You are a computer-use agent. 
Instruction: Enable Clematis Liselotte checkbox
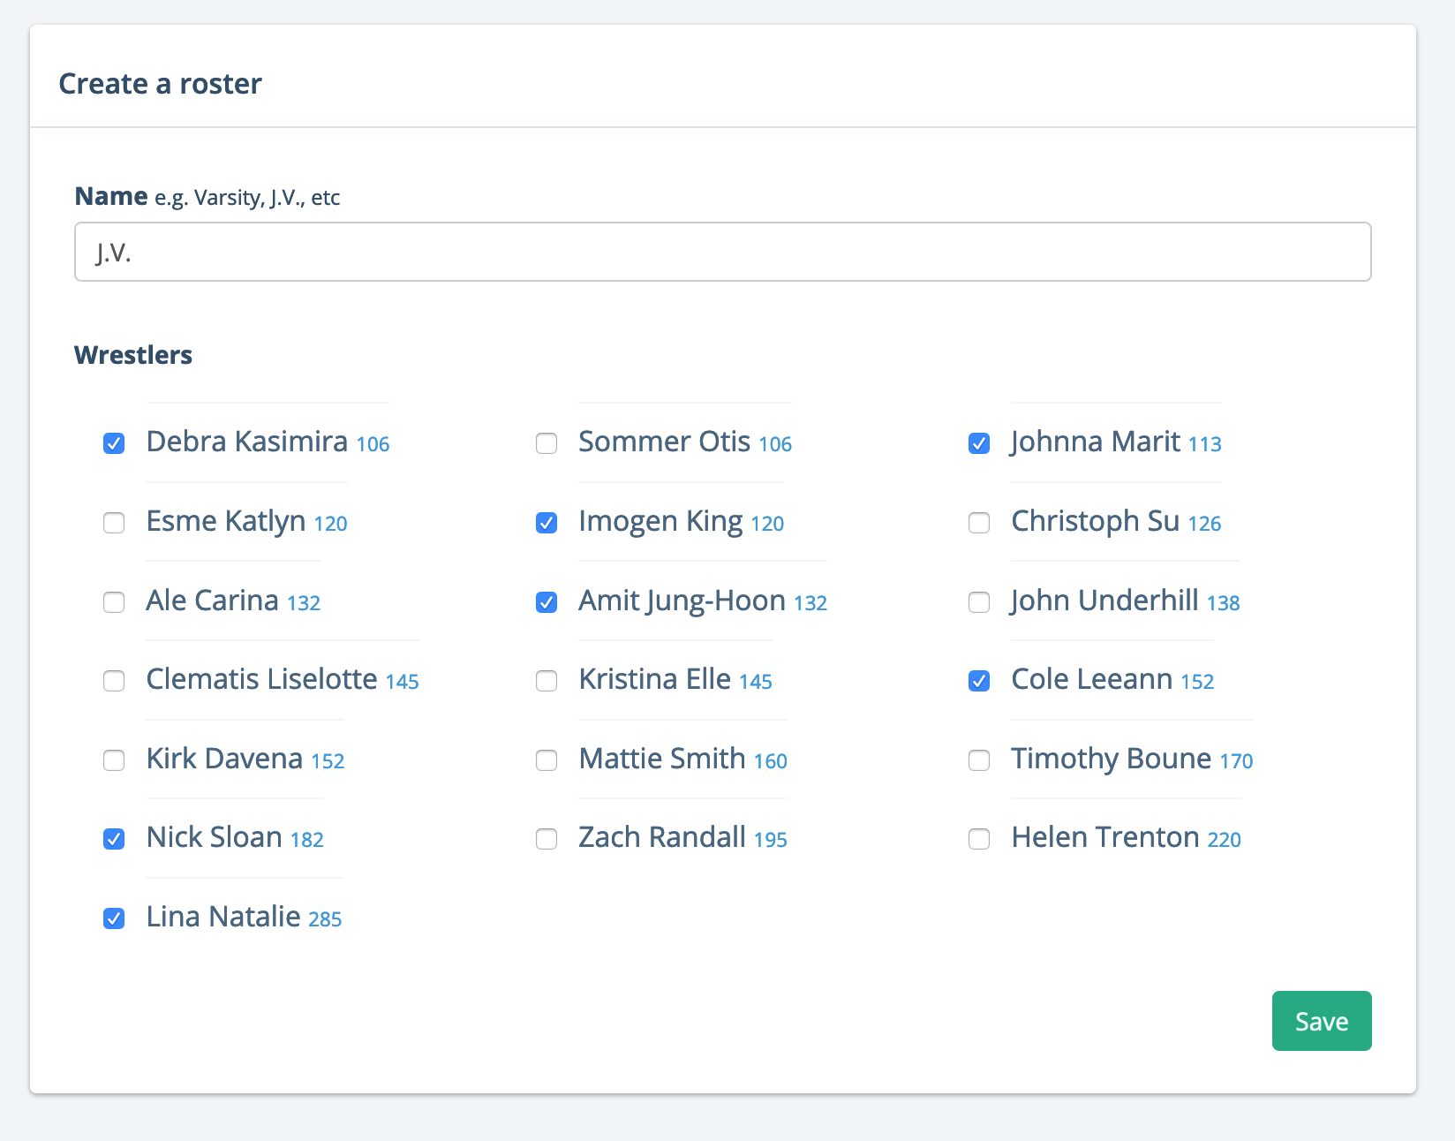pos(114,681)
